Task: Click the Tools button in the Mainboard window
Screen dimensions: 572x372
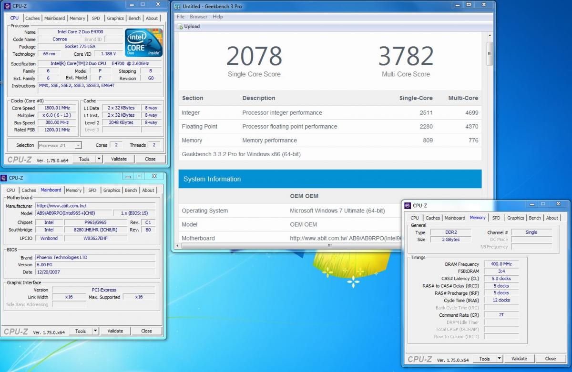Action: (x=81, y=331)
